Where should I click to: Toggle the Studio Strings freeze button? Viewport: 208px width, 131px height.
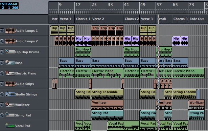point(2,94)
